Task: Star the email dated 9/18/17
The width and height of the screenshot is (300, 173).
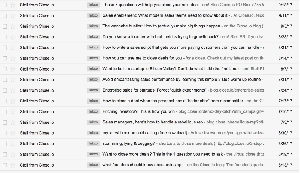Action: [13, 5]
